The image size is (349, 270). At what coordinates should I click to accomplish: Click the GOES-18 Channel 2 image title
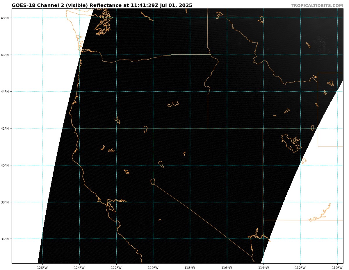102,6
